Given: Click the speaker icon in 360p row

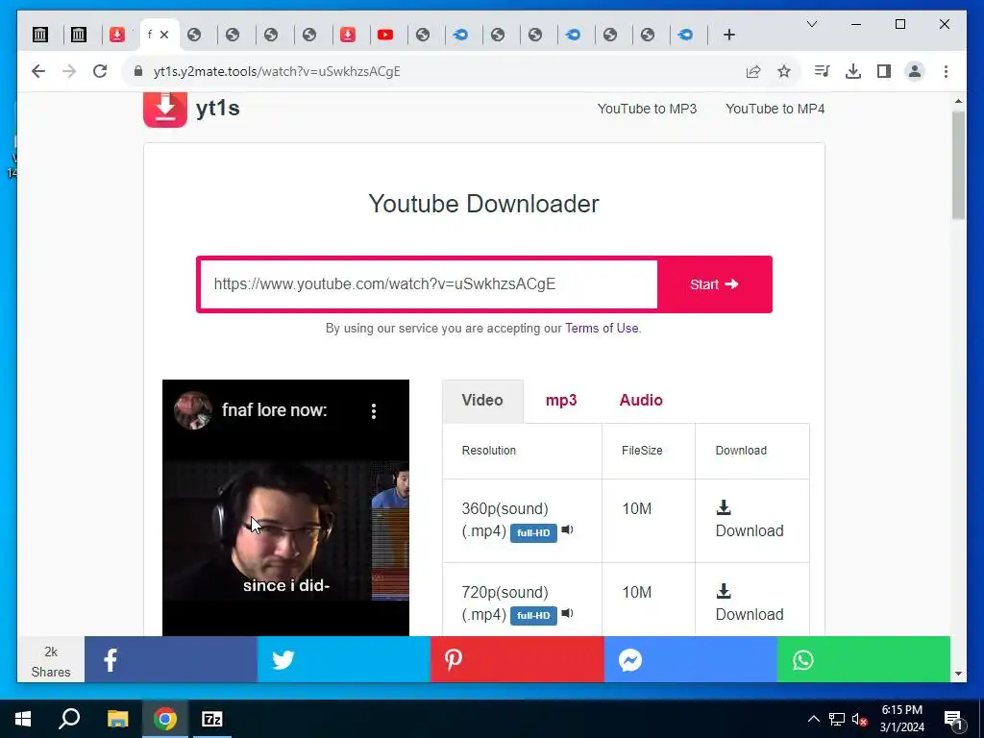Looking at the screenshot, I should (567, 529).
